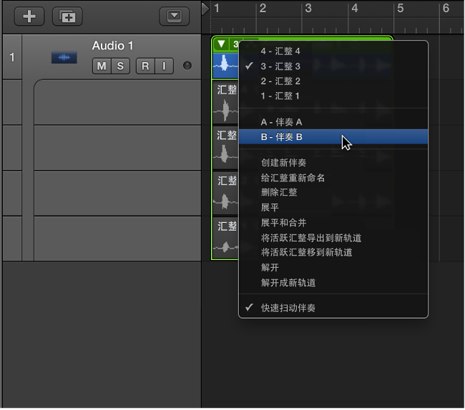Toggle the '快速扫动伴奏' checked option
465x410 pixels.
pyautogui.click(x=288, y=308)
